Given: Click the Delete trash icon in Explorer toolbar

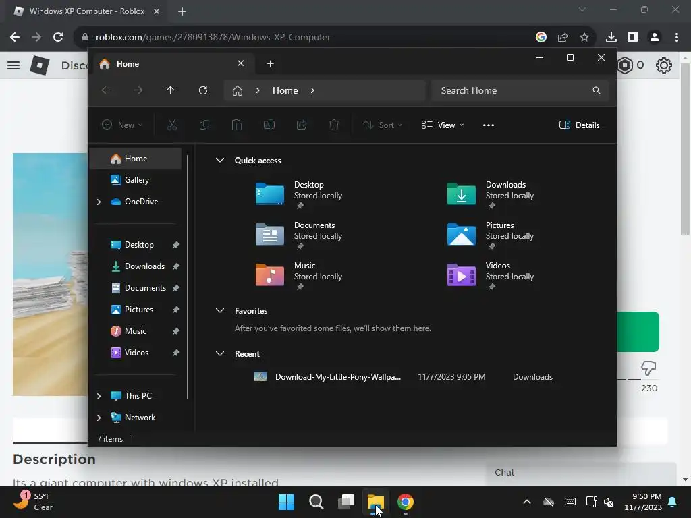Looking at the screenshot, I should pyautogui.click(x=334, y=125).
